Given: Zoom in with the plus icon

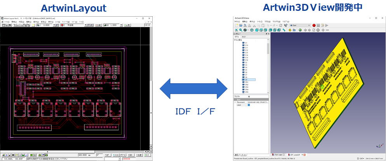Looking at the screenshot, I should (x=323, y=30).
